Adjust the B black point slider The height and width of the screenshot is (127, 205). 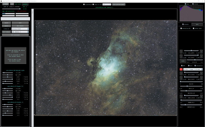[x=191, y=51]
